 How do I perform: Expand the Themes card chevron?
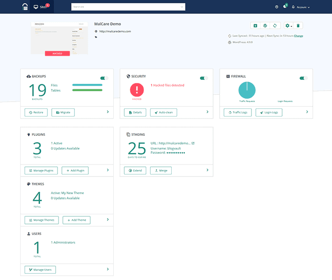click(x=108, y=220)
